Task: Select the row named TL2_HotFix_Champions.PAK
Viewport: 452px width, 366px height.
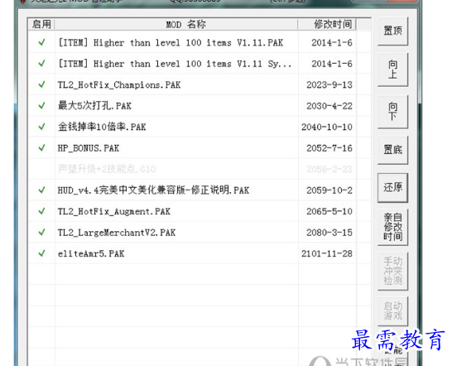Action: tap(119, 84)
